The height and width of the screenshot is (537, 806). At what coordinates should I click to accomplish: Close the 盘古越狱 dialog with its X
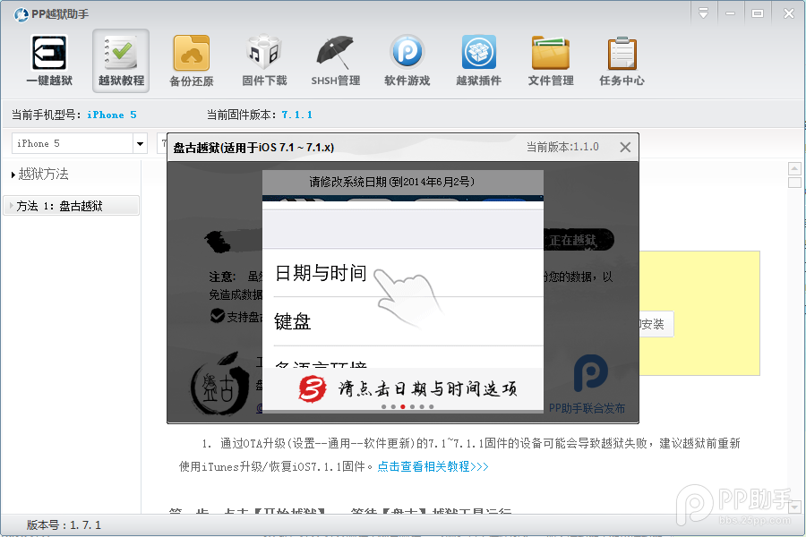625,147
